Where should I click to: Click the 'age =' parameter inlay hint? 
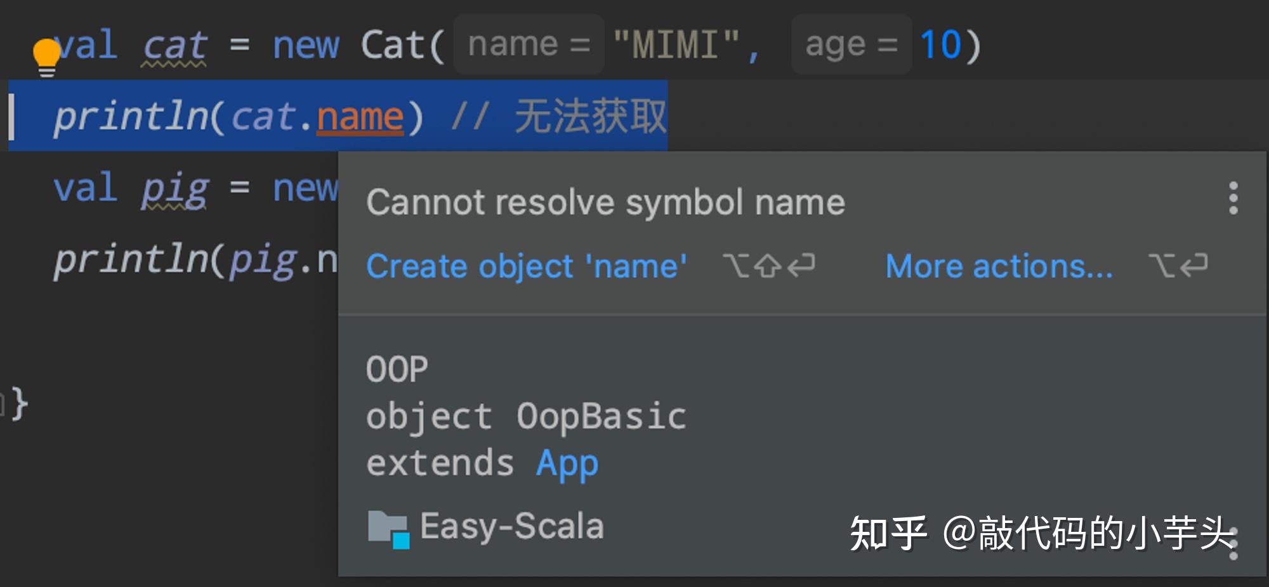851,44
